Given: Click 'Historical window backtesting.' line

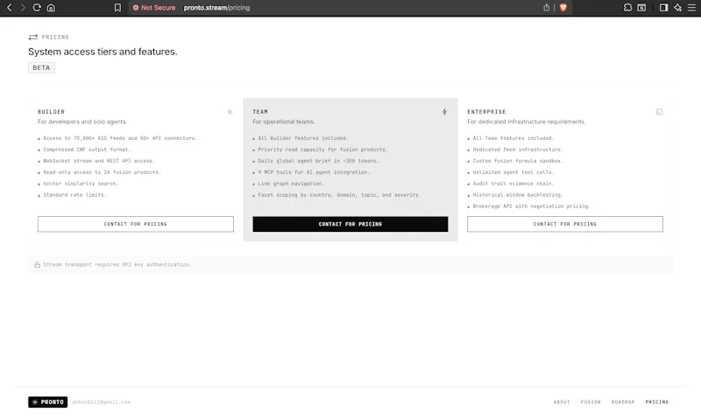Looking at the screenshot, I should [518, 195].
